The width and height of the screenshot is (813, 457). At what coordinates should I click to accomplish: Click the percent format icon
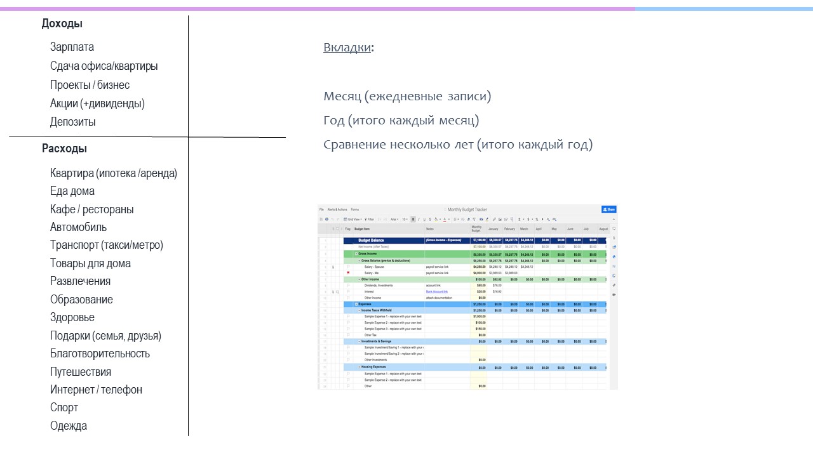(x=537, y=219)
